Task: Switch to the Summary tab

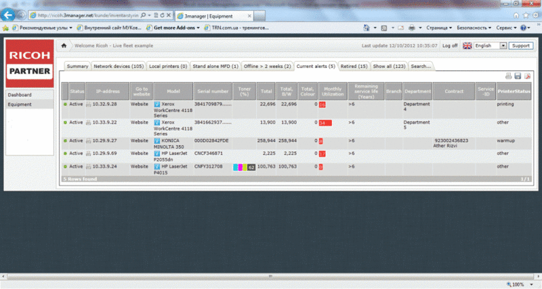Action: point(77,66)
